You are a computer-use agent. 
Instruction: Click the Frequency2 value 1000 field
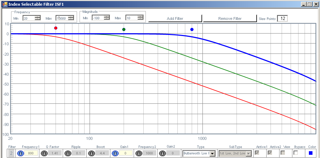[149, 153]
